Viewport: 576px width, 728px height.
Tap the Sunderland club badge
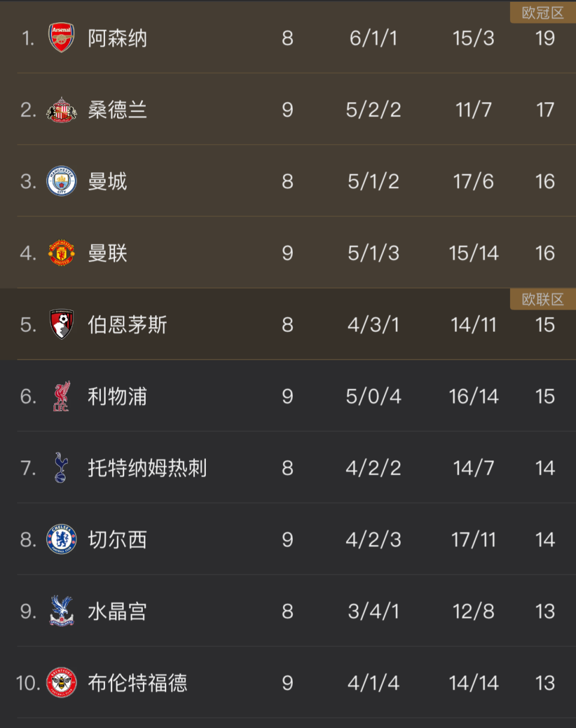pyautogui.click(x=61, y=110)
